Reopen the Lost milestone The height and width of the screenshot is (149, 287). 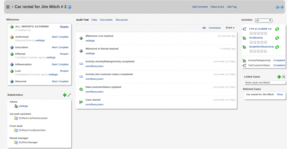[64, 71]
